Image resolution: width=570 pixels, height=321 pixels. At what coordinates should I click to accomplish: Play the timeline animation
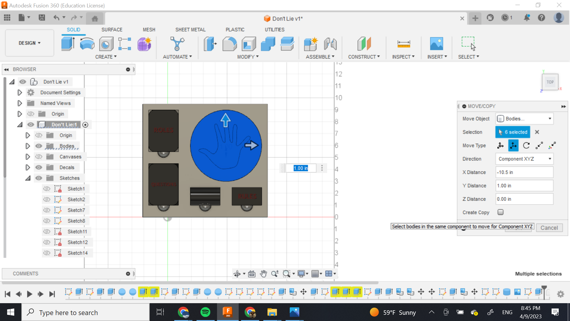(29, 294)
